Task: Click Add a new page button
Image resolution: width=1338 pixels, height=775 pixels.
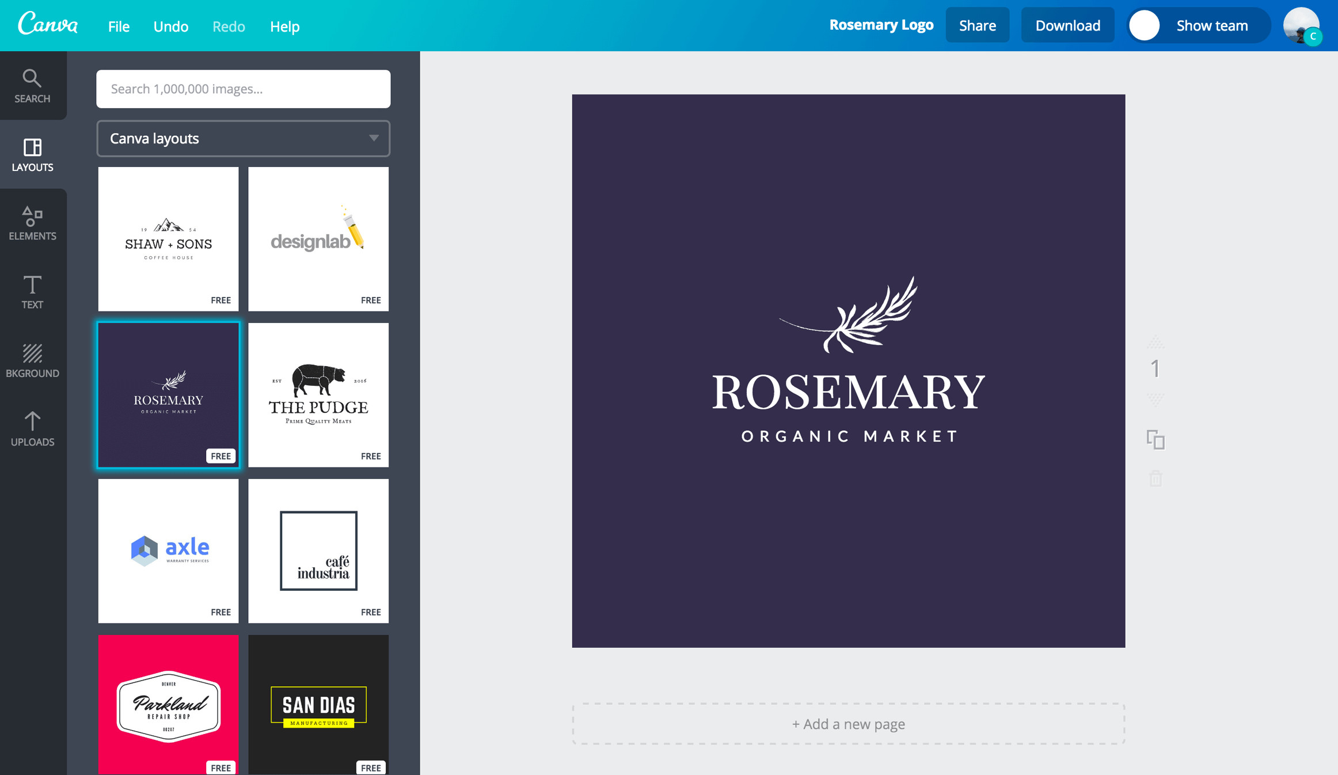Action: pyautogui.click(x=849, y=723)
